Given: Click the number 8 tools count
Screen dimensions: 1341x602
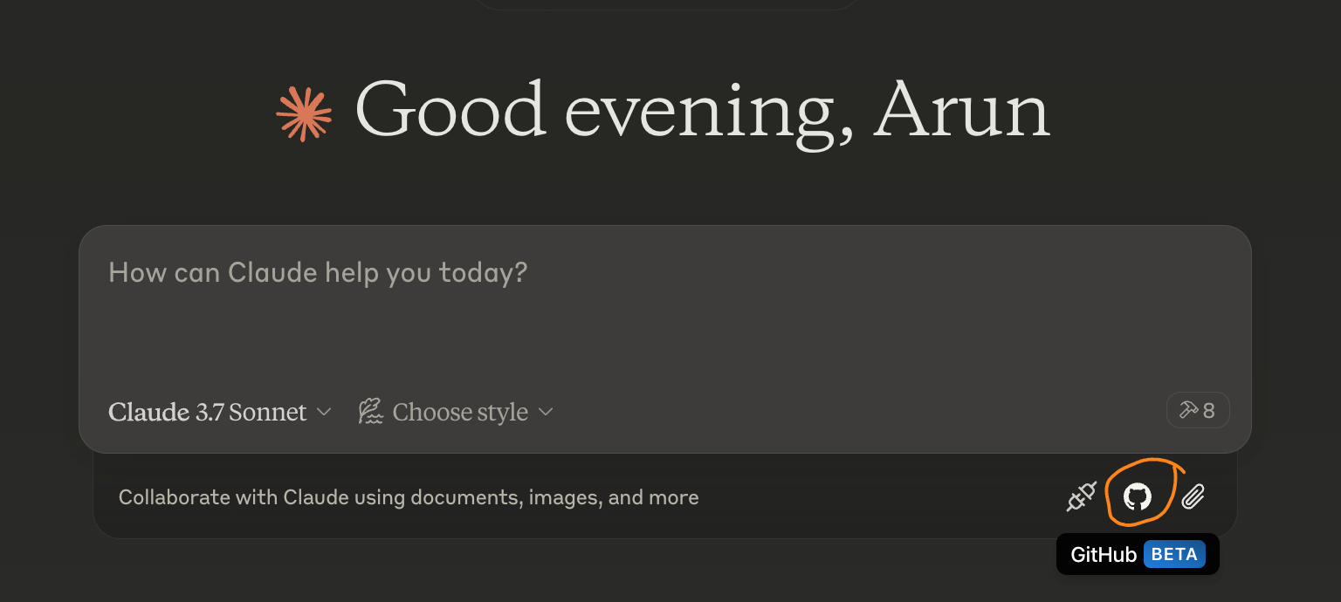Looking at the screenshot, I should [x=1209, y=410].
